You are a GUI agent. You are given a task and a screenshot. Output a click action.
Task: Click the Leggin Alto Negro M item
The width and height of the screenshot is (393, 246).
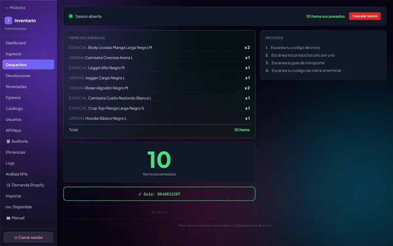pyautogui.click(x=159, y=68)
